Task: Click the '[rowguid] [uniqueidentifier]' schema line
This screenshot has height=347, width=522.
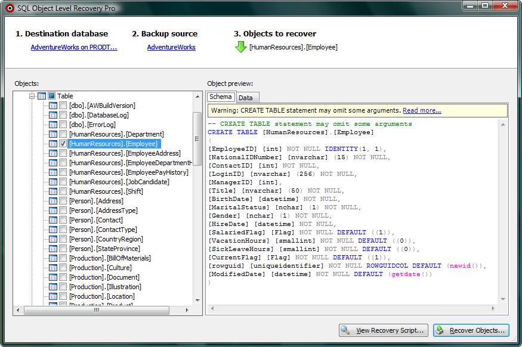Action: coord(347,266)
